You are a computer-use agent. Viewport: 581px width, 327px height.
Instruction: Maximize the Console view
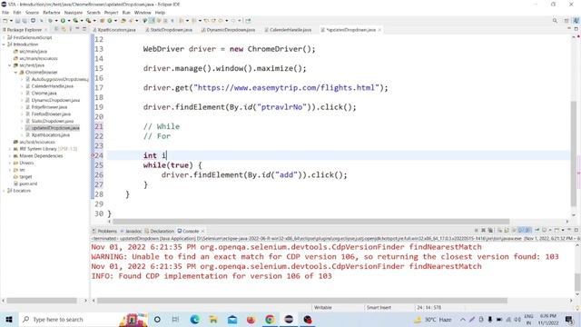point(576,230)
